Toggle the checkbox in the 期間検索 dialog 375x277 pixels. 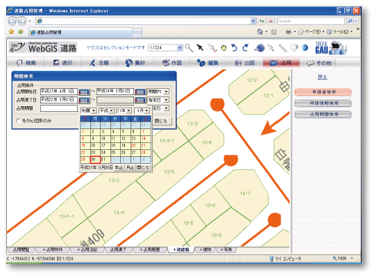pyautogui.click(x=18, y=121)
